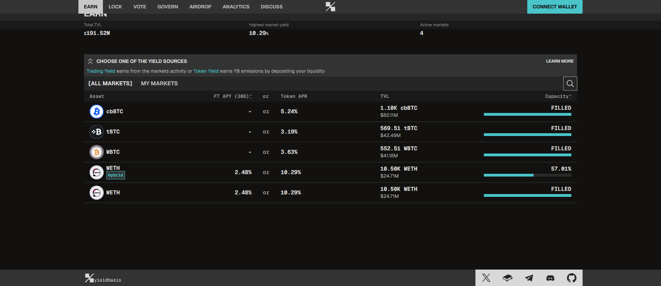Open the GOVERN tab
This screenshot has height=286, width=661.
point(168,7)
